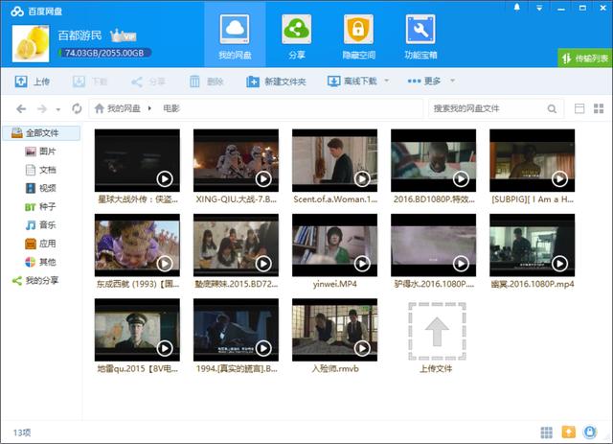Click the VIP crown badge
The image size is (613, 444).
(124, 36)
